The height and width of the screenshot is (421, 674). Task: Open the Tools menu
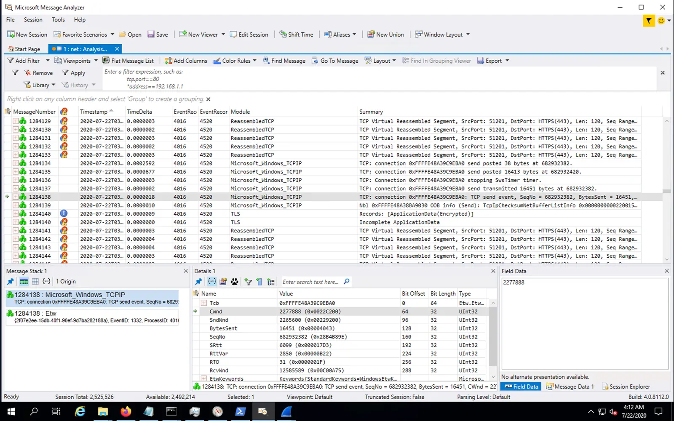58,20
